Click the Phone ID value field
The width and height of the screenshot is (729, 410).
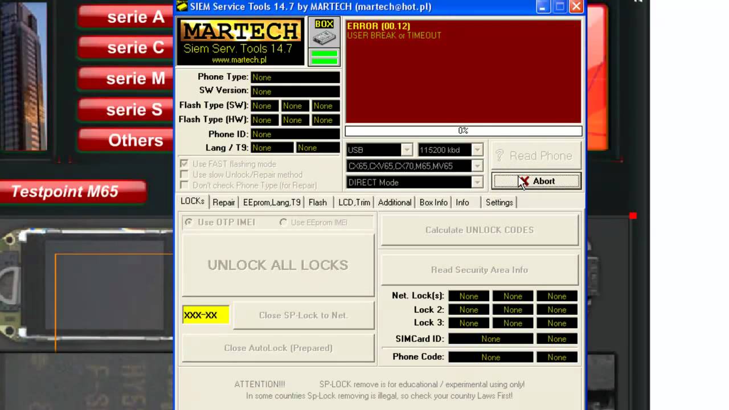[x=295, y=134]
